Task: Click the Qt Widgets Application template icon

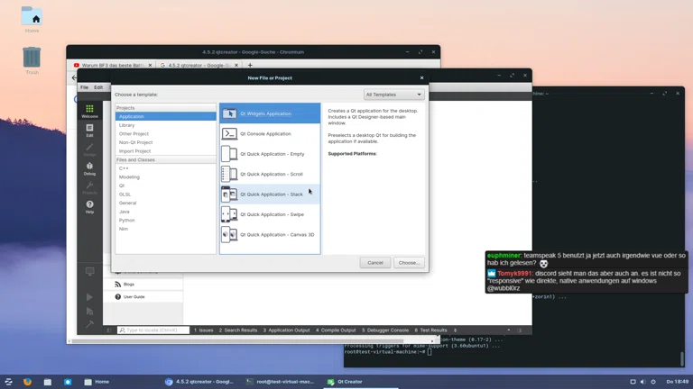Action: pos(229,113)
